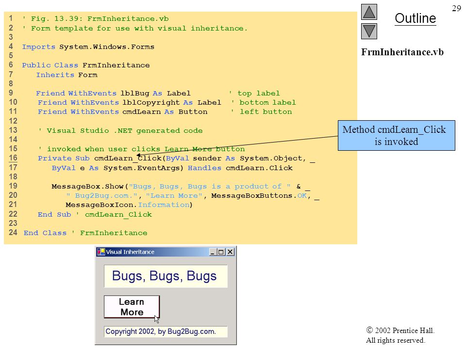Close the Visual Inheritance window

point(230,252)
